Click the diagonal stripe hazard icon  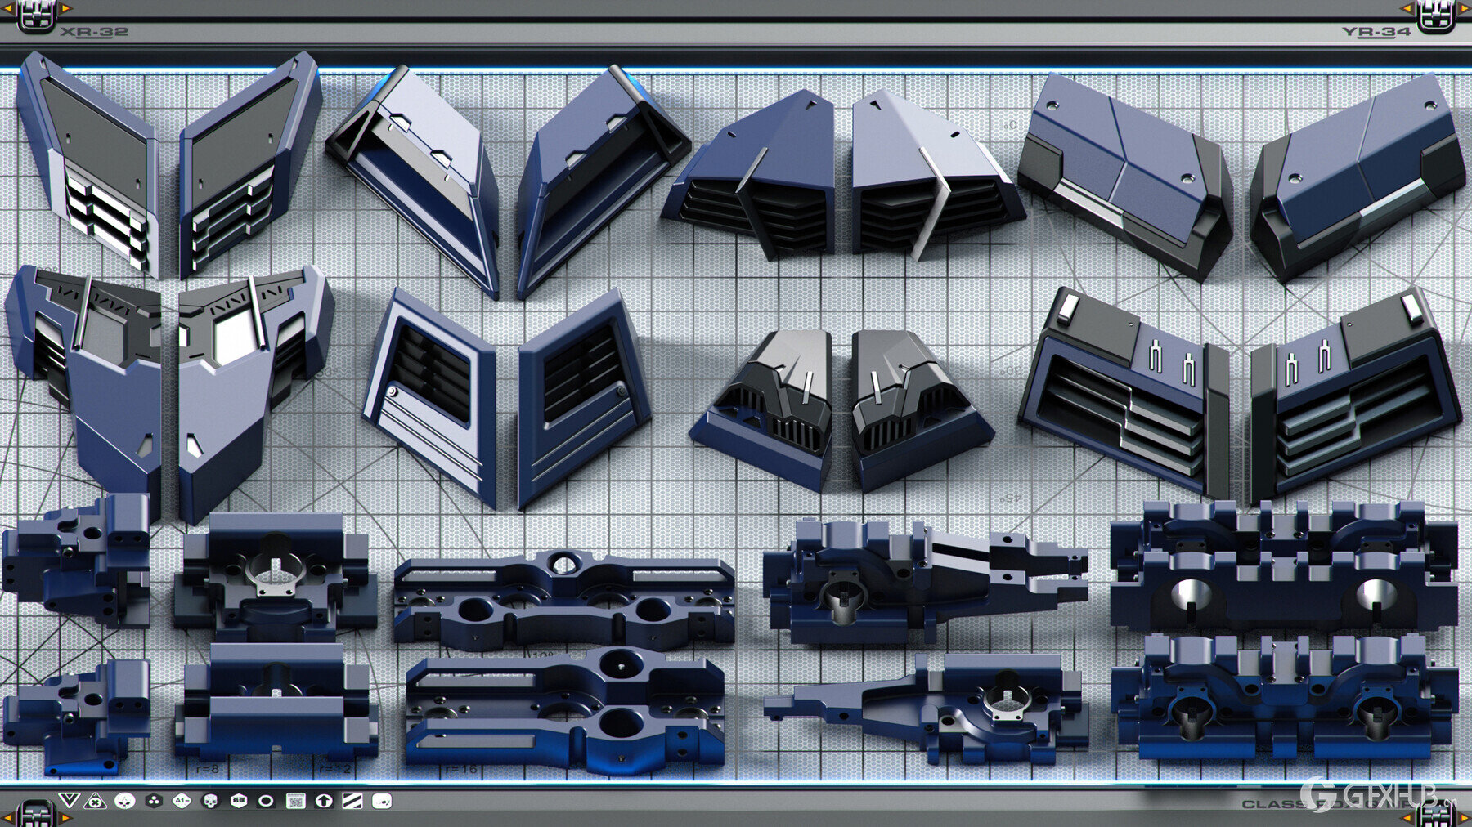click(353, 800)
